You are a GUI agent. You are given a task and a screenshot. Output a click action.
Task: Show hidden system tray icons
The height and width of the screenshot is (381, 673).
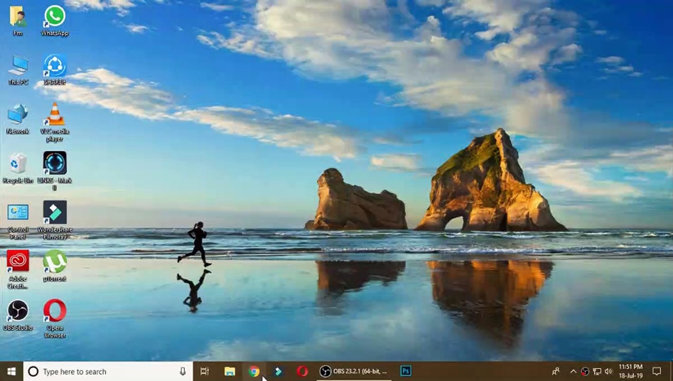click(x=573, y=371)
